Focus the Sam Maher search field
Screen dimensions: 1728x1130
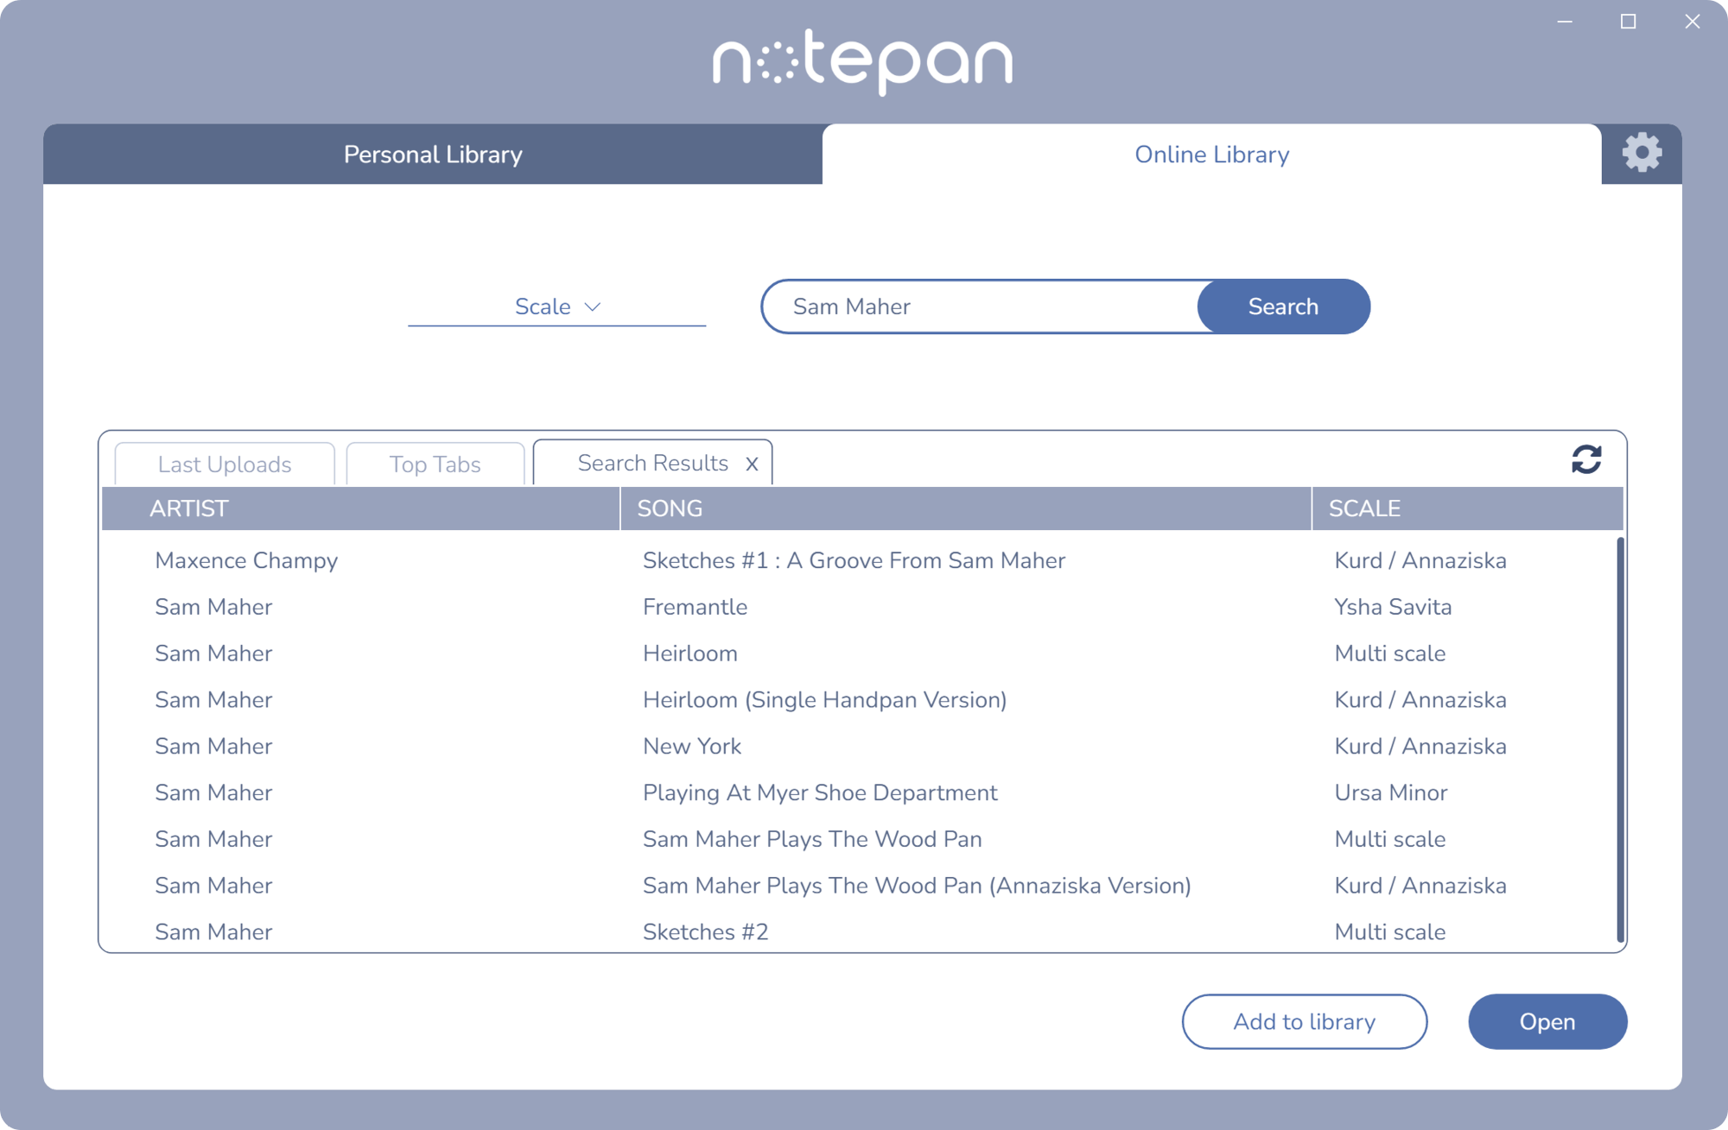[x=981, y=306]
